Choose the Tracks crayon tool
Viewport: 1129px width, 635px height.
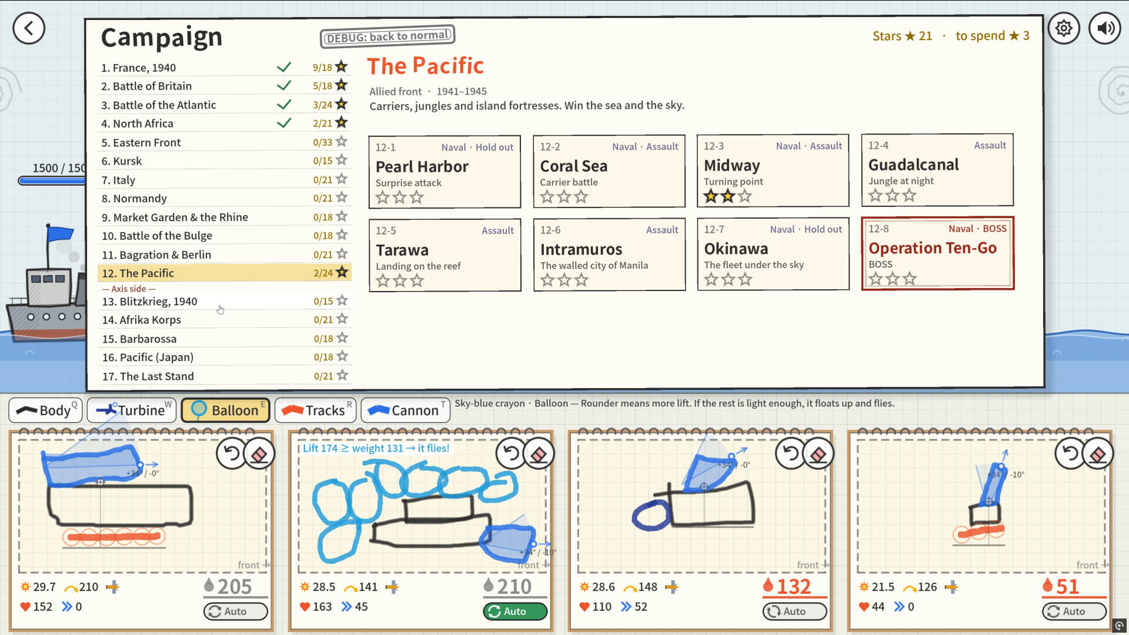click(316, 410)
